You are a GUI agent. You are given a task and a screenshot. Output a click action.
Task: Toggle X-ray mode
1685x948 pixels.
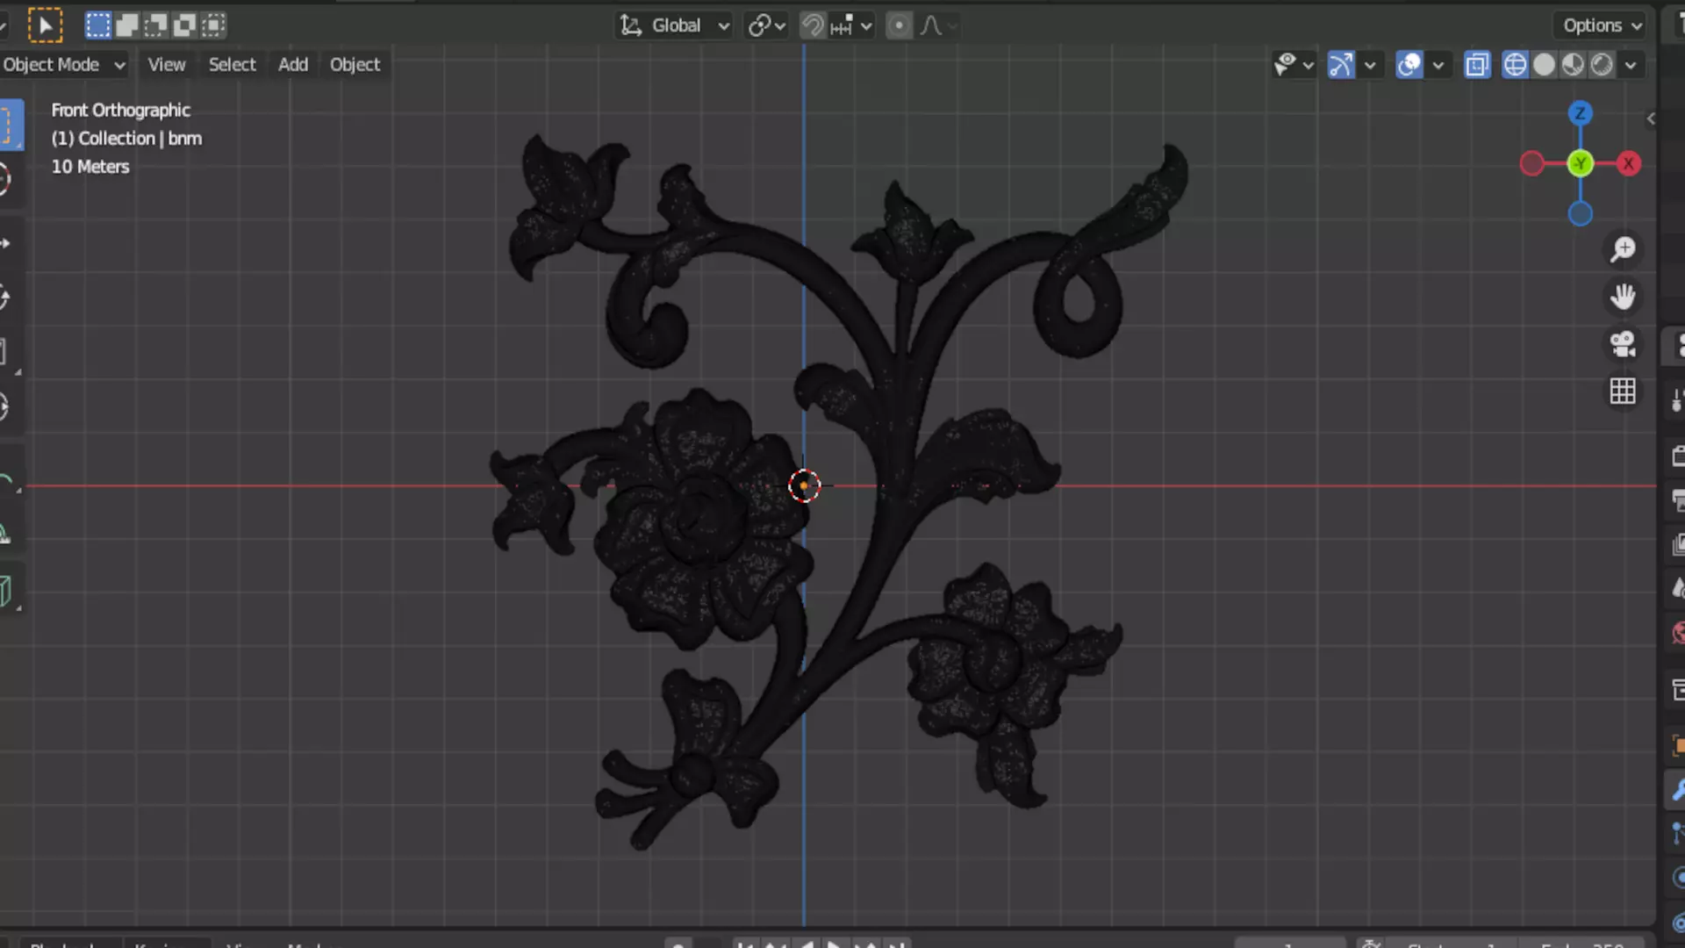click(x=1477, y=64)
